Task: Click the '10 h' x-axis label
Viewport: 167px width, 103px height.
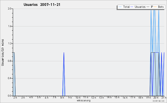Action: (x=78, y=97)
